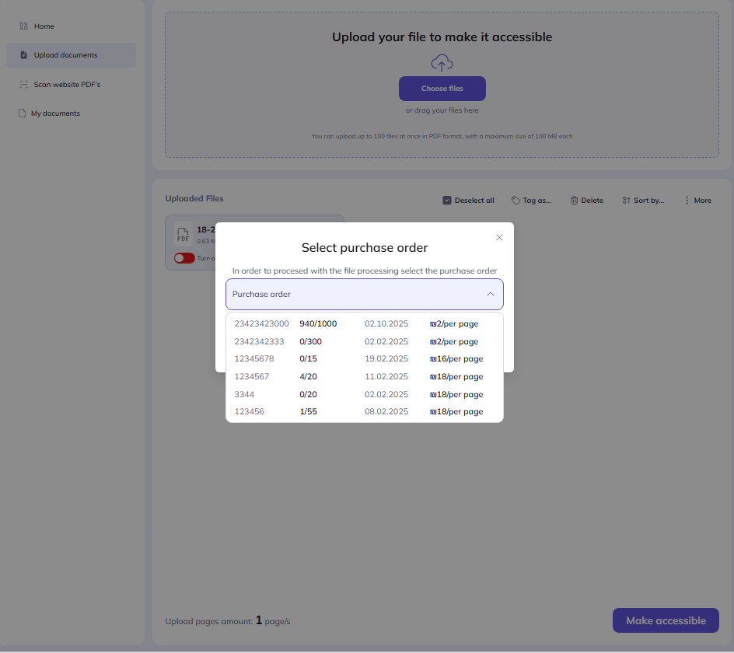Close the Select purchase order dialog

pos(499,237)
